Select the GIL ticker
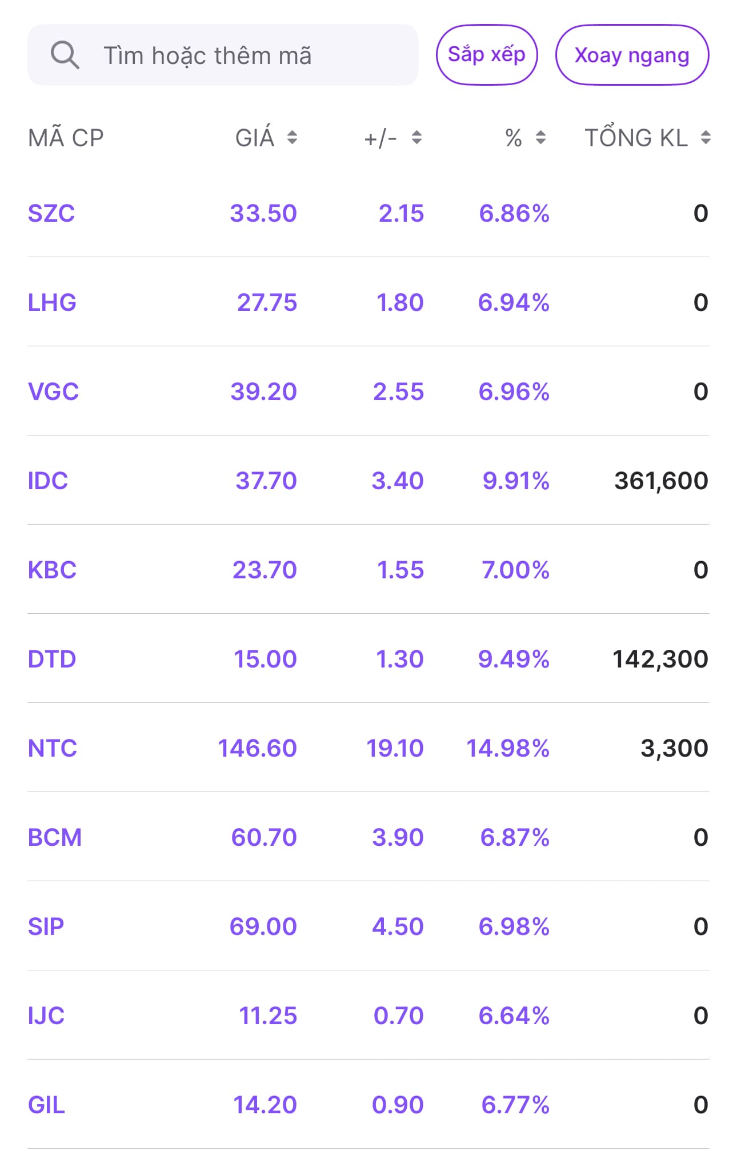The width and height of the screenshot is (737, 1151). click(x=46, y=1105)
